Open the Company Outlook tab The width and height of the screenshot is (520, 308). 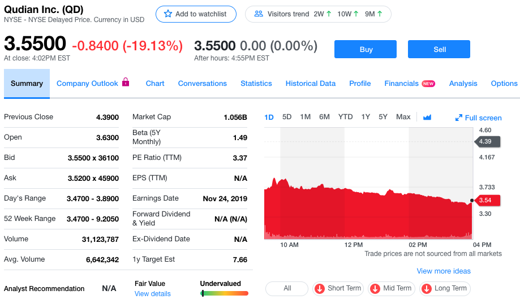point(87,84)
